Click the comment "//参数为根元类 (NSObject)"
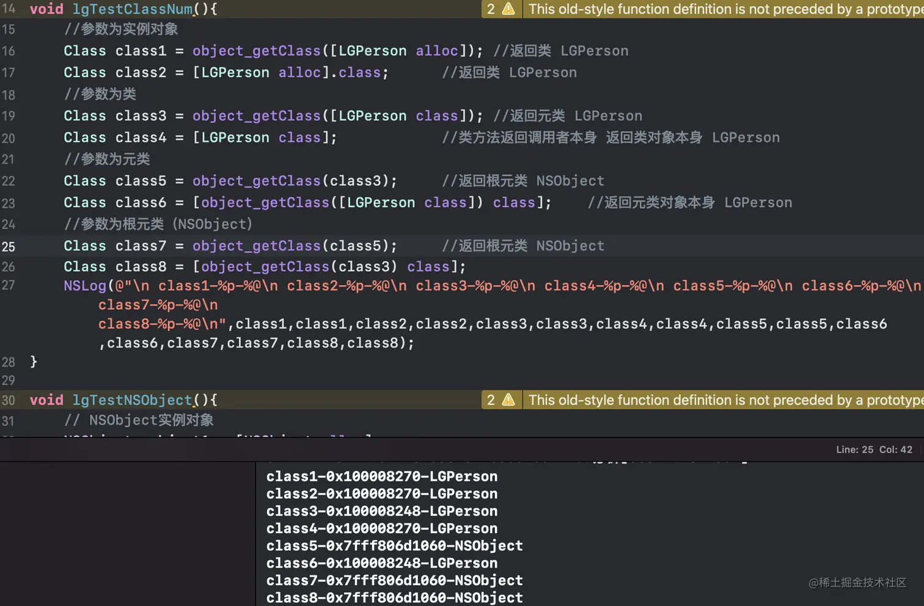The height and width of the screenshot is (606, 924). (x=158, y=224)
